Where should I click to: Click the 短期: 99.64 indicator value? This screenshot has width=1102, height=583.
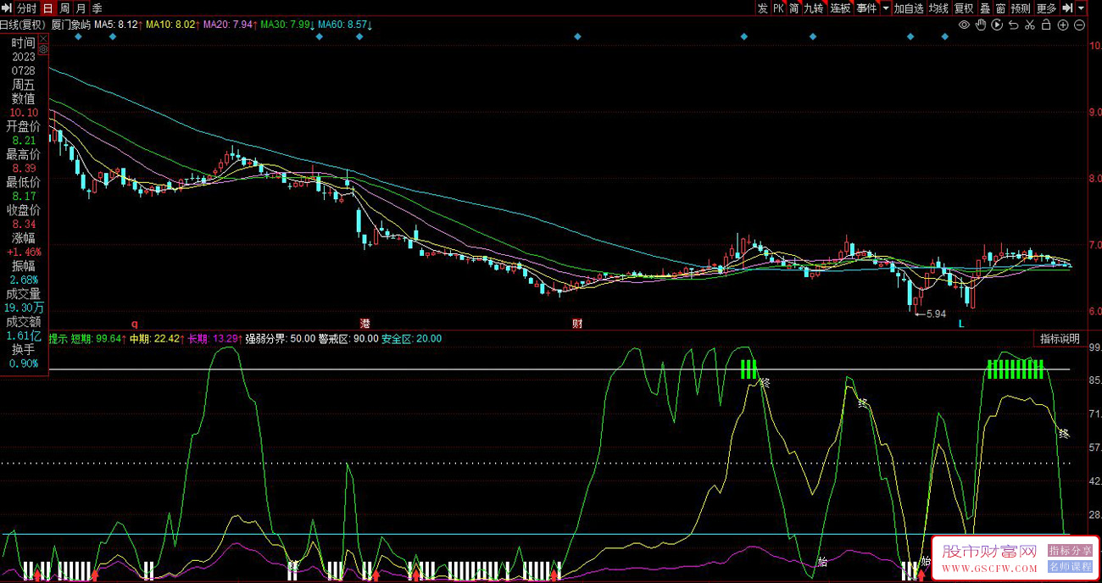click(x=97, y=339)
